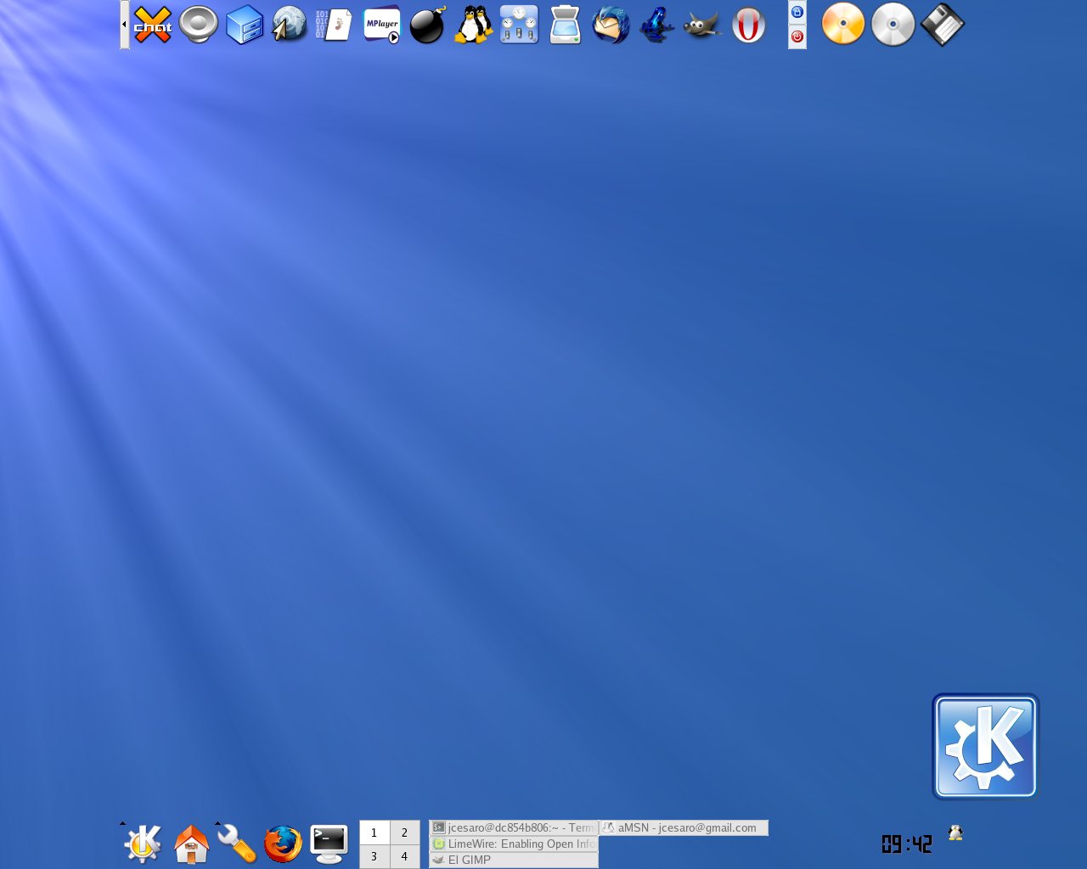This screenshot has height=869, width=1087.
Task: Launch GIMP from the top panel
Action: coord(702,25)
